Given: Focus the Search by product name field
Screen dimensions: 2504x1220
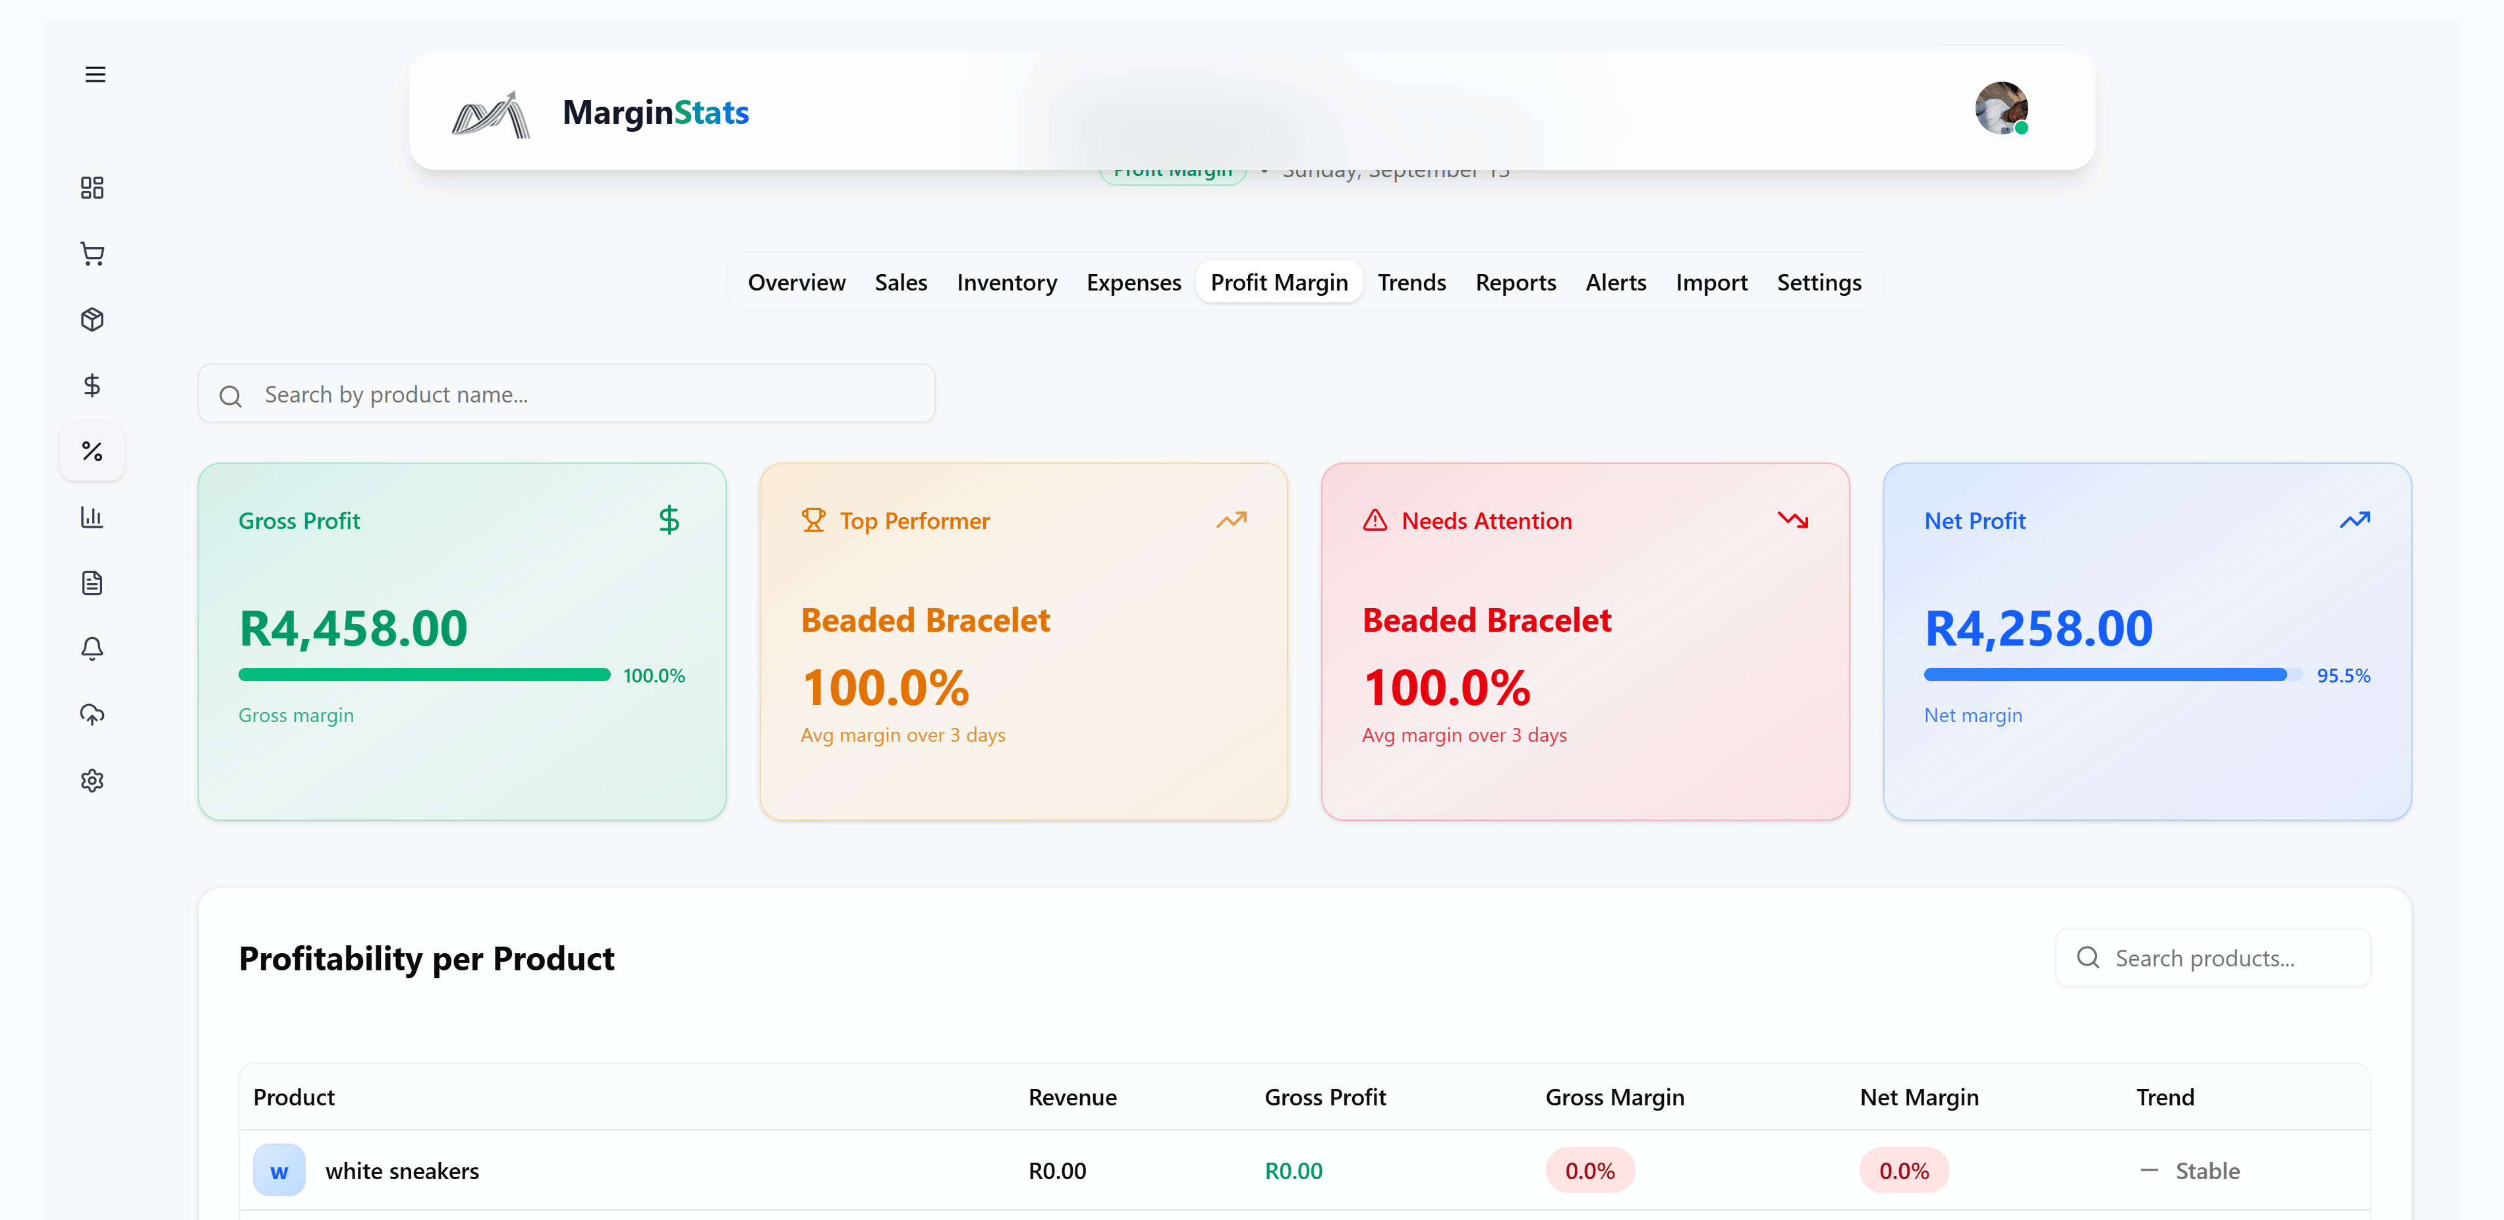Looking at the screenshot, I should [566, 394].
